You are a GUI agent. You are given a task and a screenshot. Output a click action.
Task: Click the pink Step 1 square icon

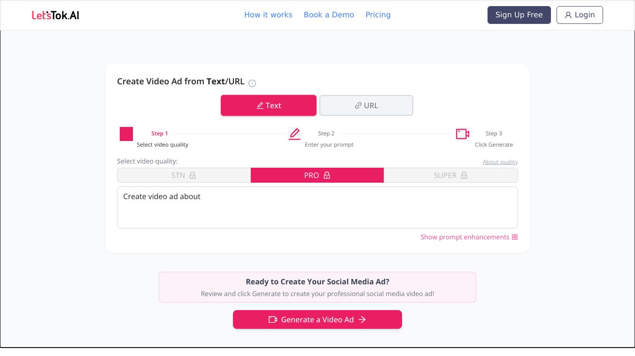click(x=126, y=134)
